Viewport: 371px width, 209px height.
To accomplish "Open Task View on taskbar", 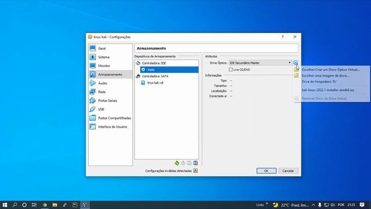I will coord(34,205).
